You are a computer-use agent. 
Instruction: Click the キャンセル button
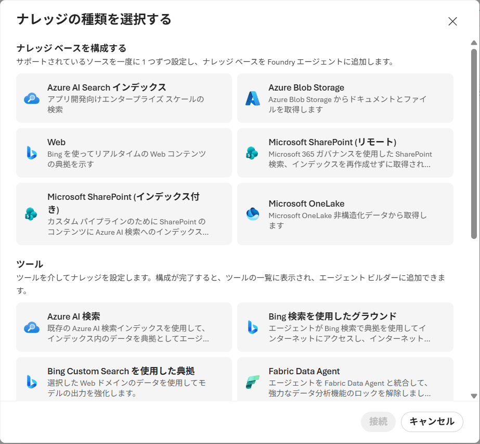(x=432, y=422)
